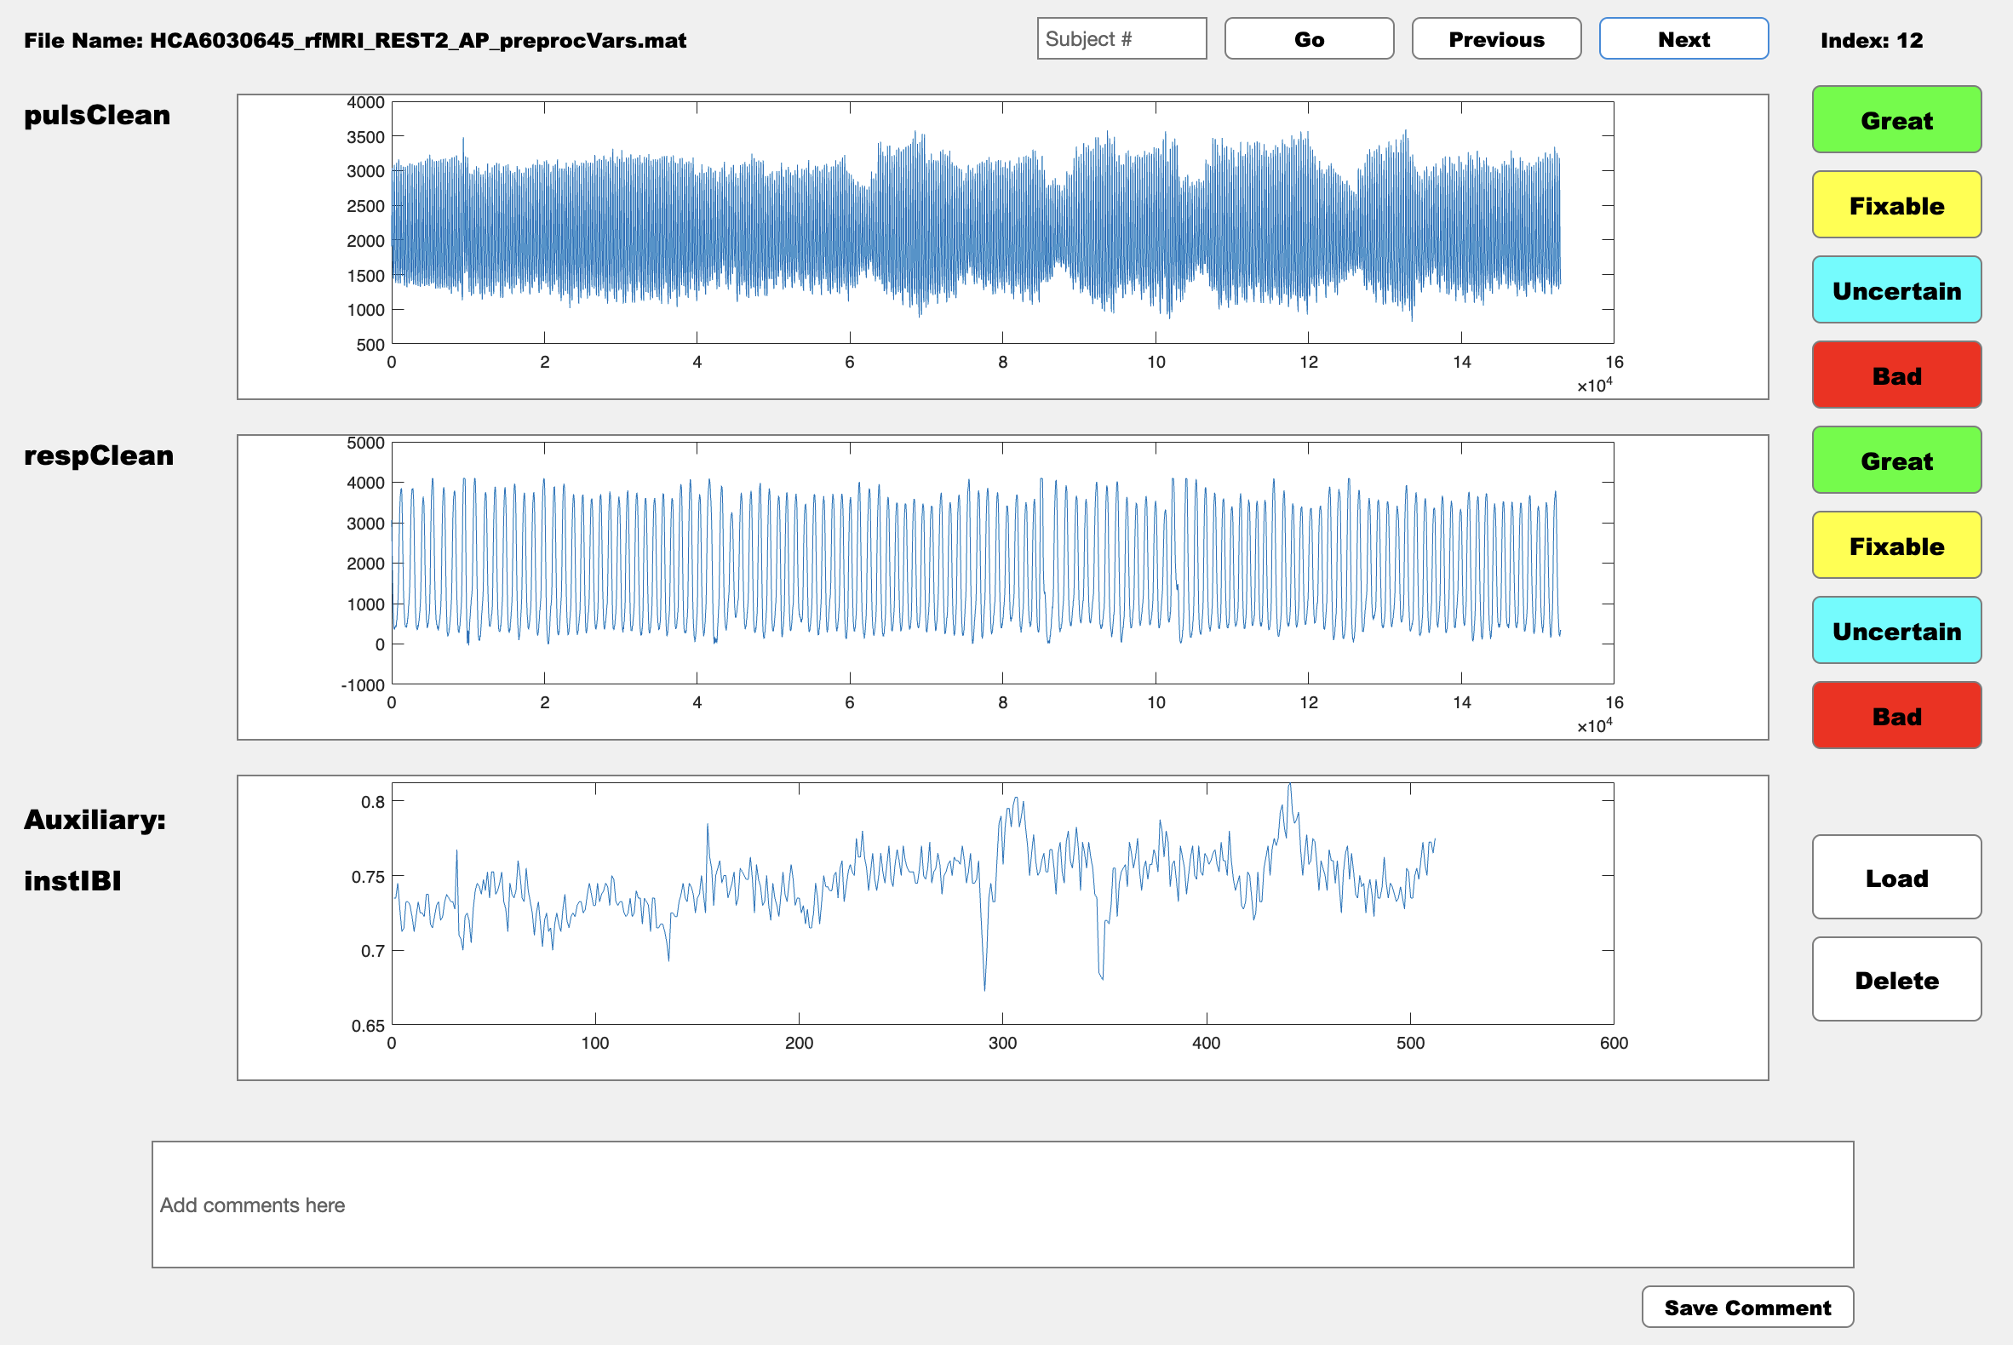Click the Go button
The image size is (2013, 1345).
(1309, 38)
